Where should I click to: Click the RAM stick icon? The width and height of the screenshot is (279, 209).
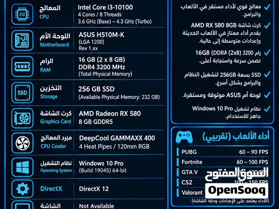[22, 67]
